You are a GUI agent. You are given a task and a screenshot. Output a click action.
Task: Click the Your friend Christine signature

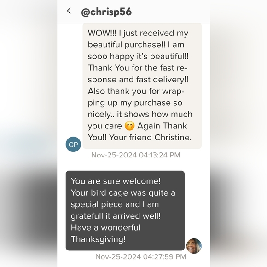point(151,138)
